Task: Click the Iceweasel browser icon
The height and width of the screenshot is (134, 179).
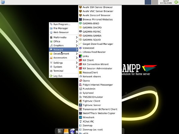Action: coord(80,48)
